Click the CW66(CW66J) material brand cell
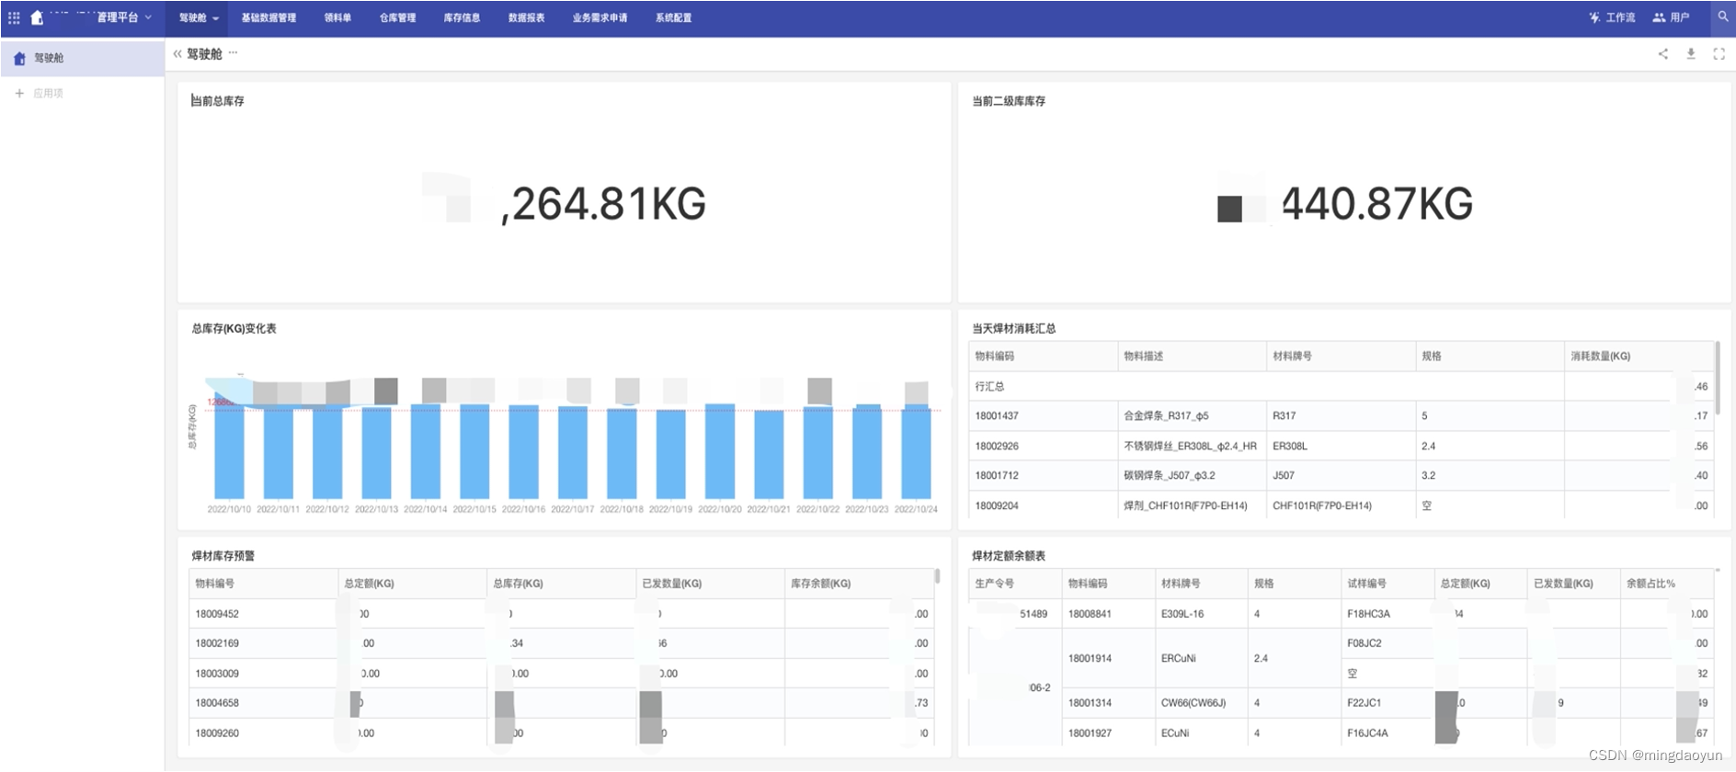Viewport: 1736px width, 772px height. (1201, 703)
